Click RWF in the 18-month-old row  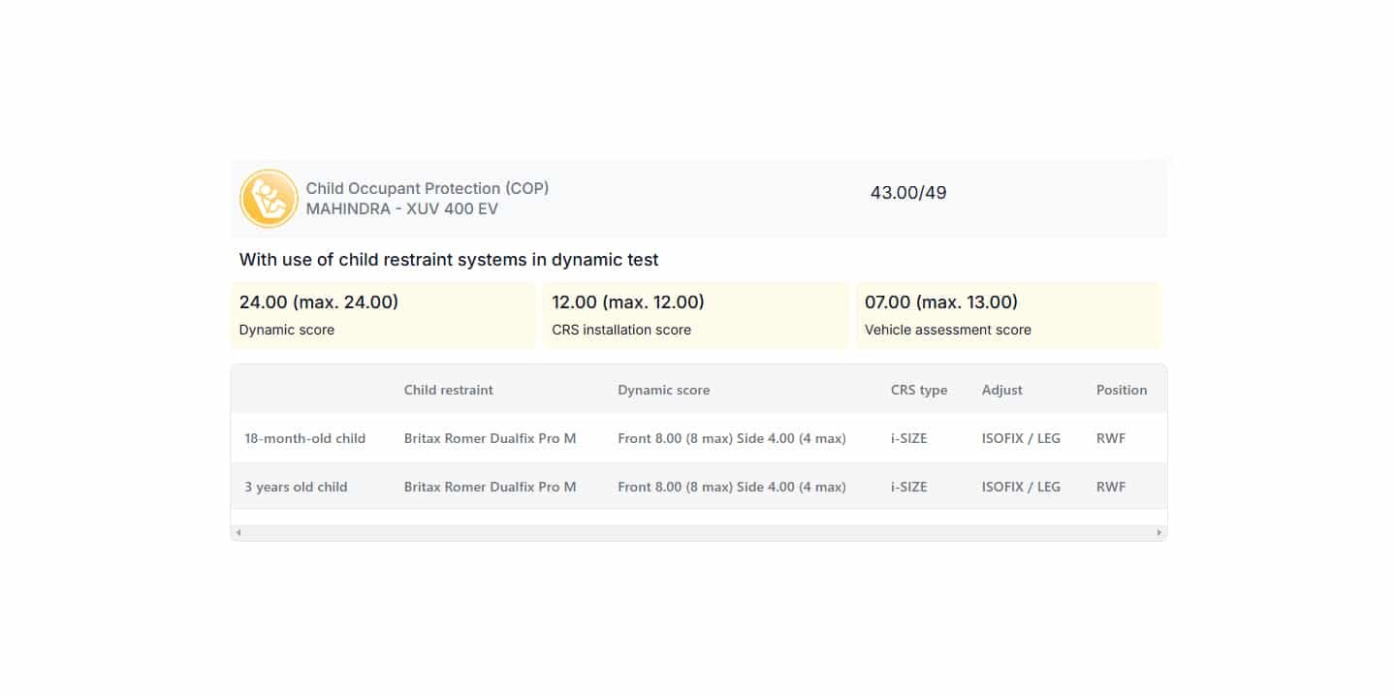pyautogui.click(x=1111, y=438)
